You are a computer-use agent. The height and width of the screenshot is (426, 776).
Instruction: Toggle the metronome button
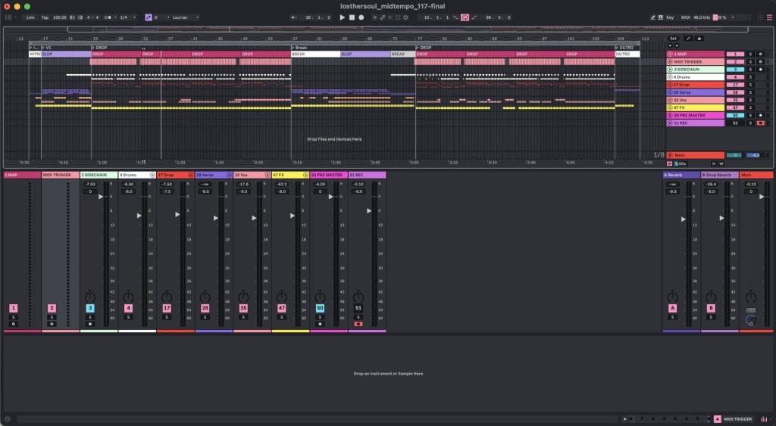(x=108, y=17)
